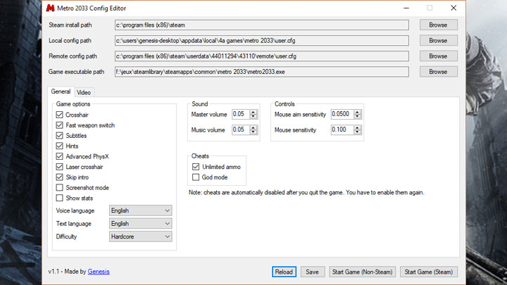Click the Reload button
Viewport: 507px width, 285px height.
(284, 272)
